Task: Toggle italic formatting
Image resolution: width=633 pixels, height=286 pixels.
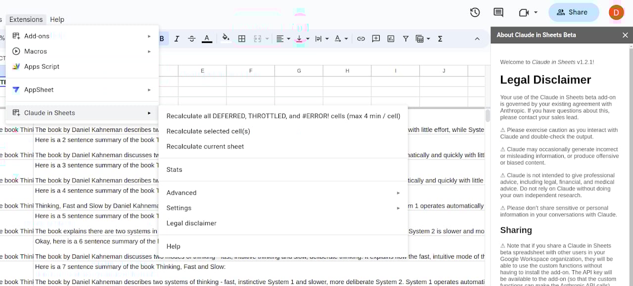Action: click(177, 39)
